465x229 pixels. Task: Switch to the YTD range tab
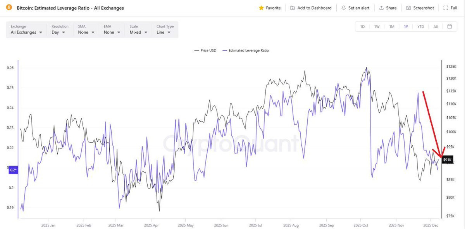point(420,26)
